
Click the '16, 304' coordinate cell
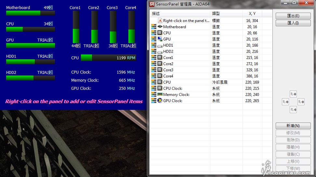pyautogui.click(x=252, y=20)
